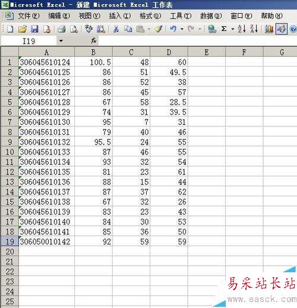
Task: Click into the formula bar input
Action: point(198,41)
